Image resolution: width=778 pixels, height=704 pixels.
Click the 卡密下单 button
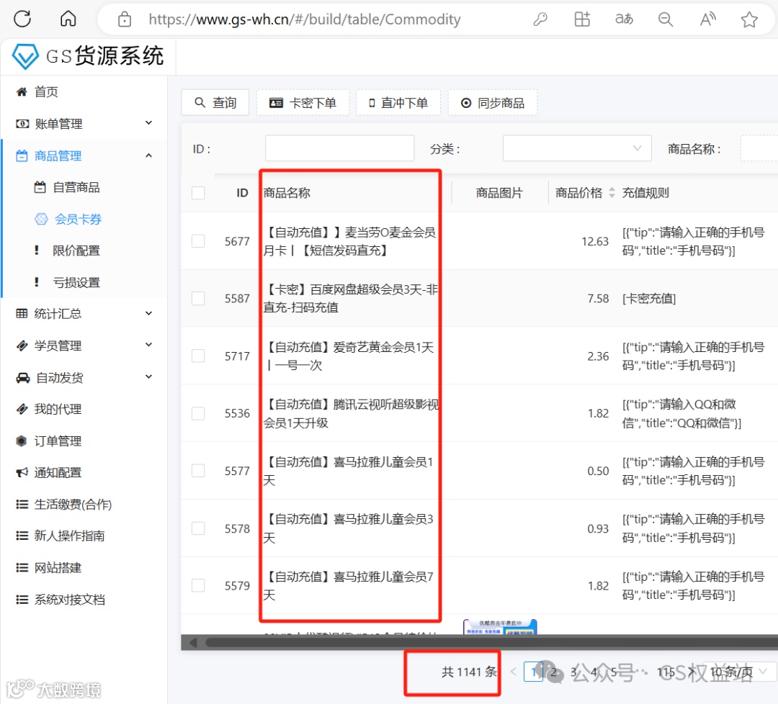303,103
